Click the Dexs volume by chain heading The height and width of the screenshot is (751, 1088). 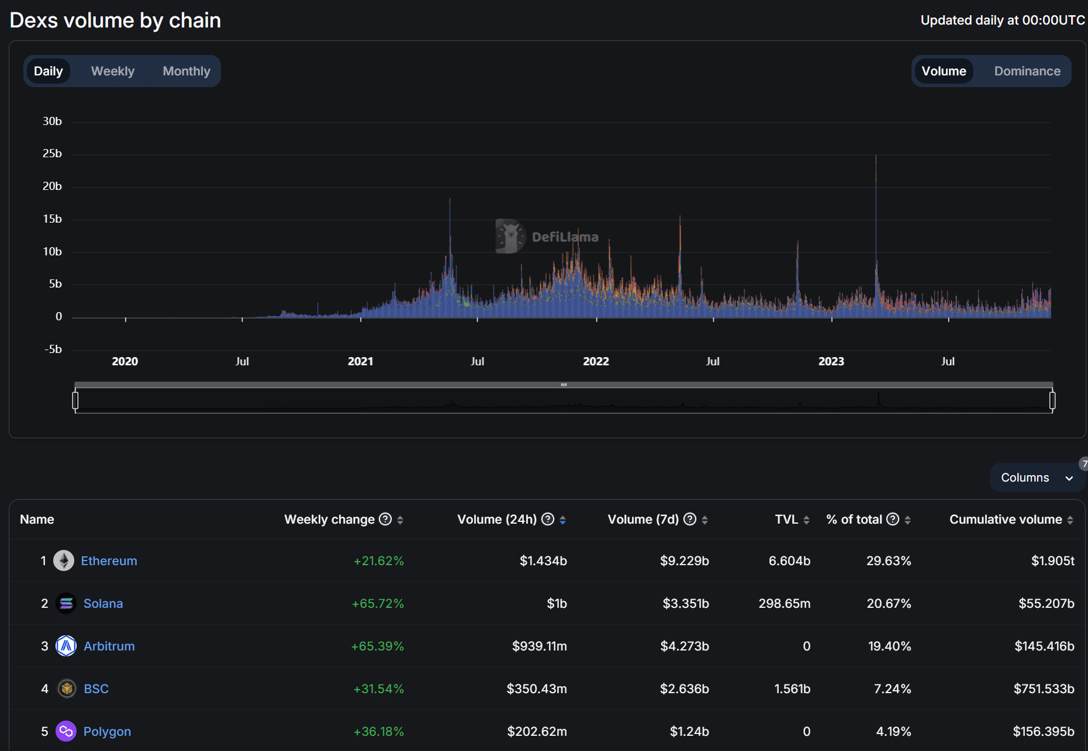(115, 20)
